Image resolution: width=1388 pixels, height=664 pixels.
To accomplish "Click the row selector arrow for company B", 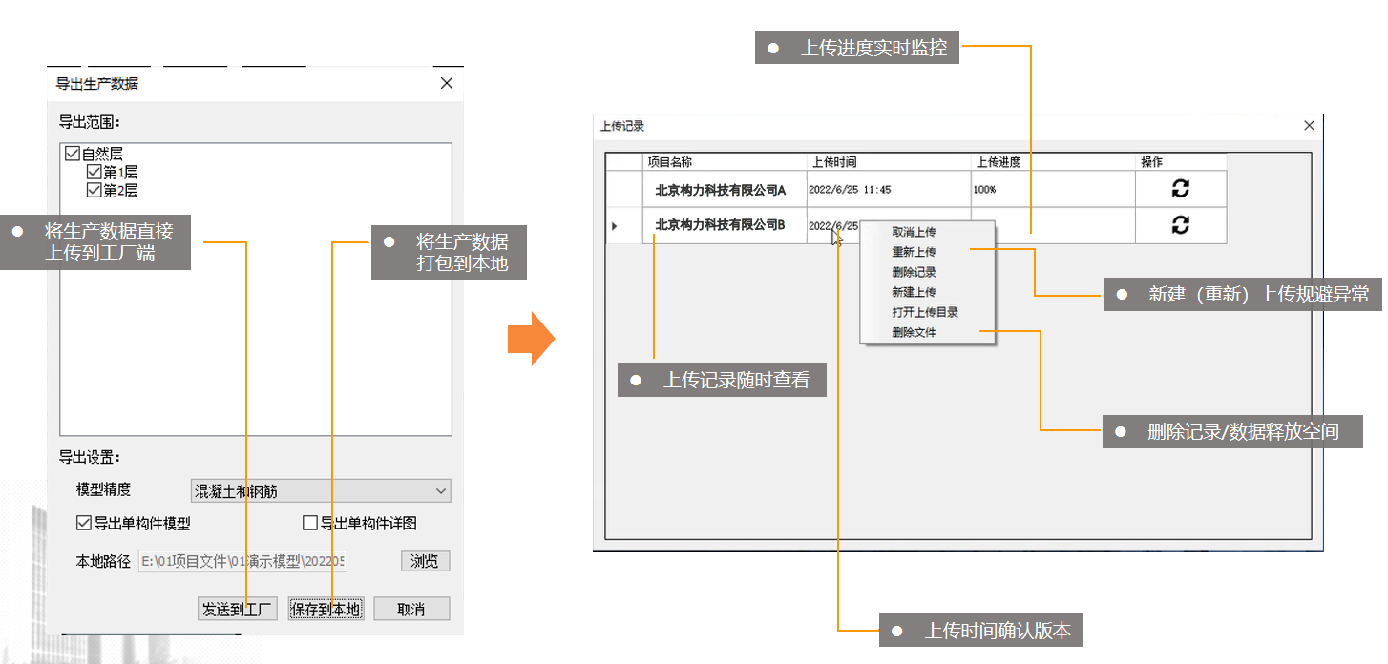I will point(614,226).
